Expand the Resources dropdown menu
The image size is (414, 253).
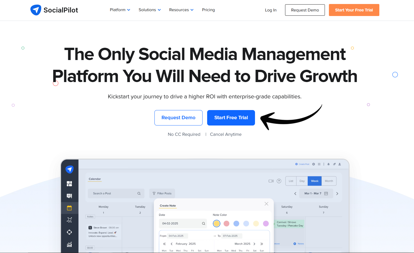(x=181, y=10)
